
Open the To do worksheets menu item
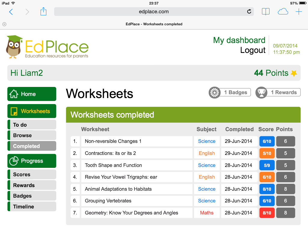pyautogui.click(x=32, y=125)
